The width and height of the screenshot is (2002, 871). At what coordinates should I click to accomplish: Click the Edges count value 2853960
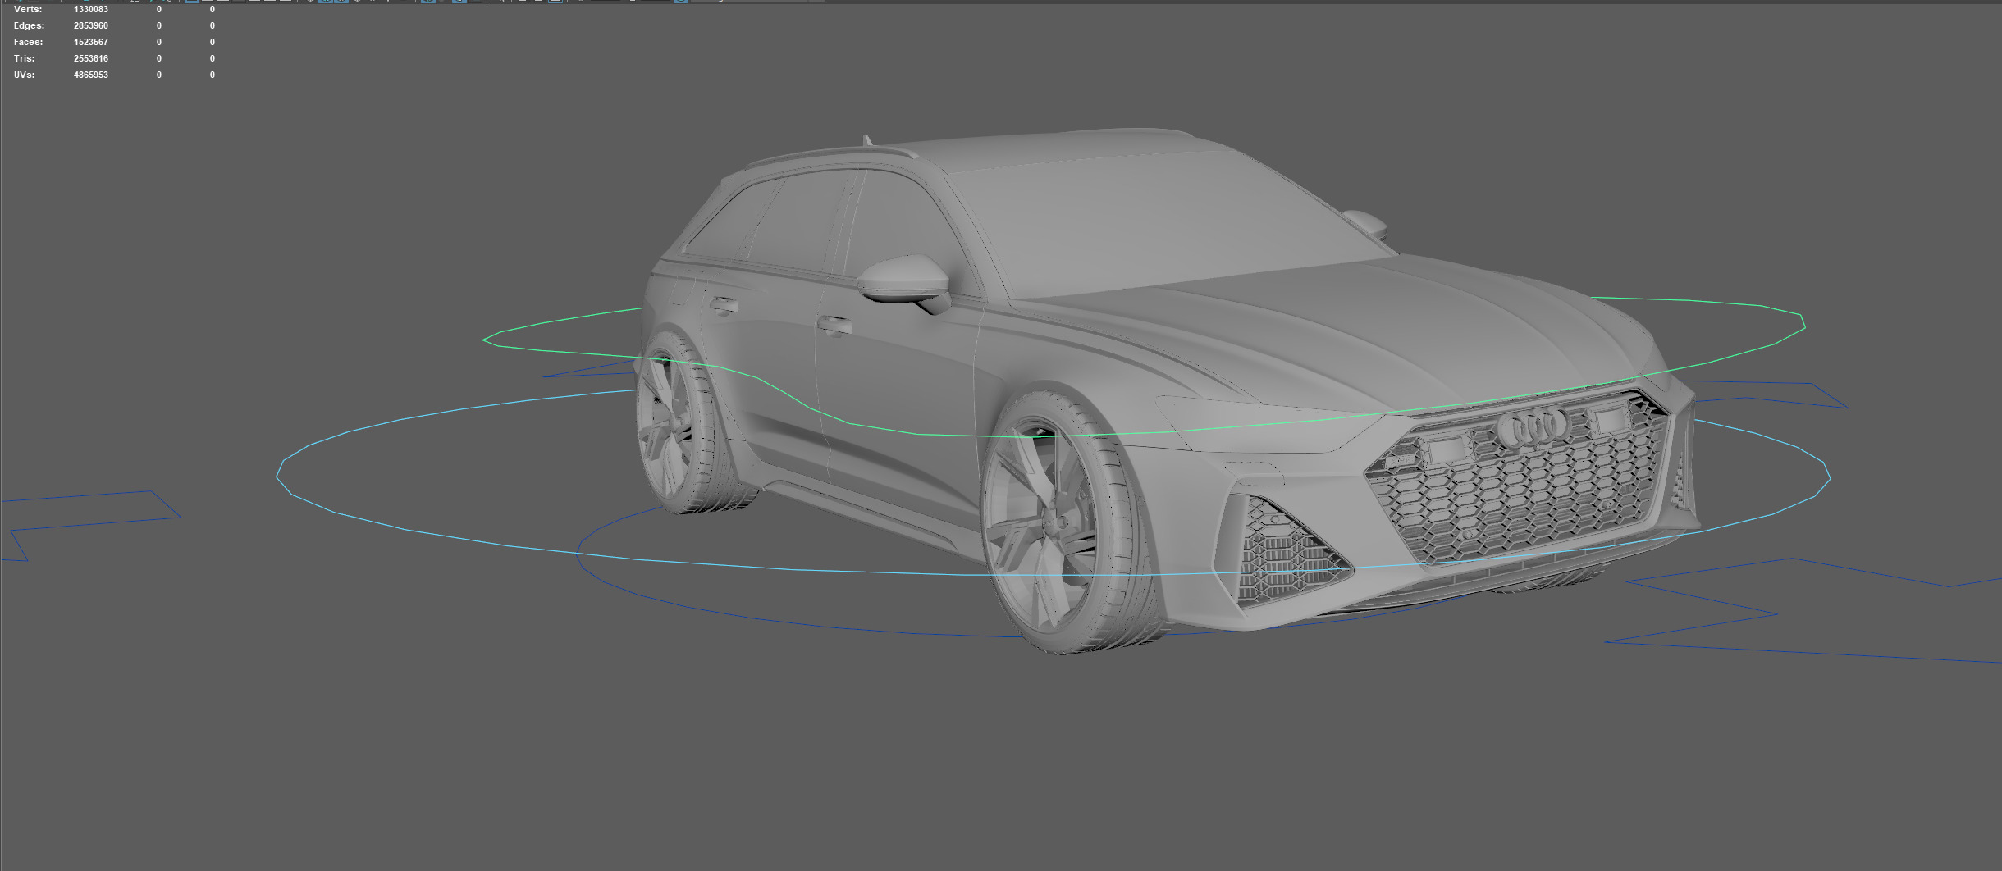click(91, 26)
